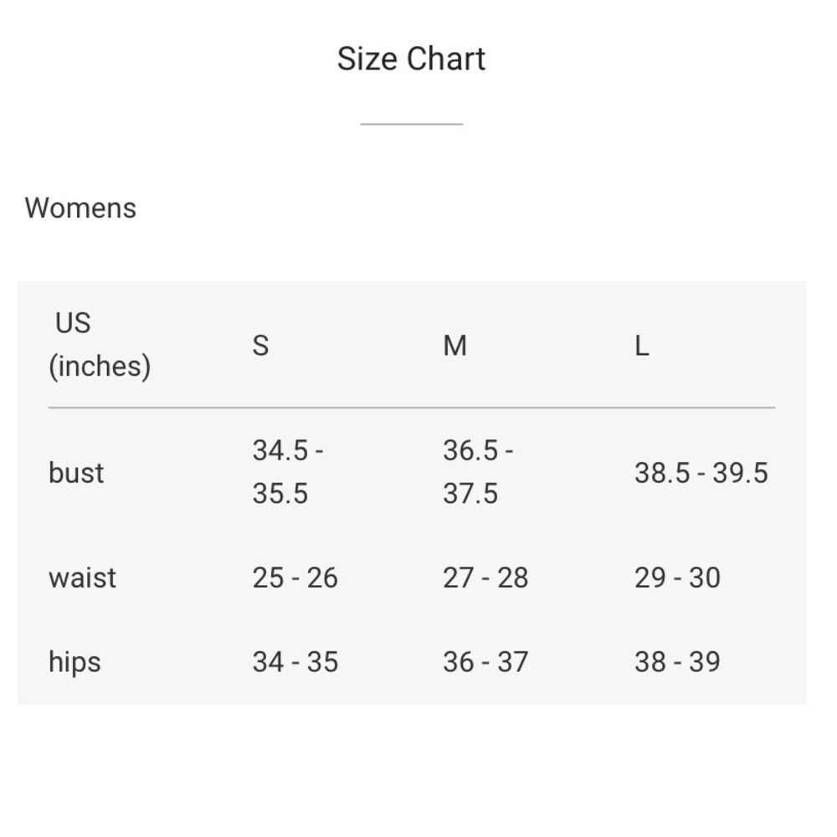Viewport: 837px width, 837px height.
Task: Select the Womens section label
Action: coord(80,208)
